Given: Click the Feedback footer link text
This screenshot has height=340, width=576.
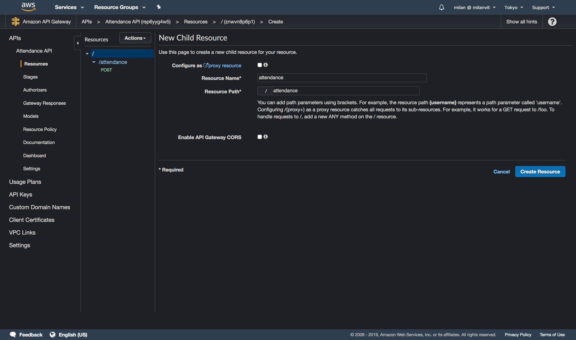Looking at the screenshot, I should click(31, 335).
